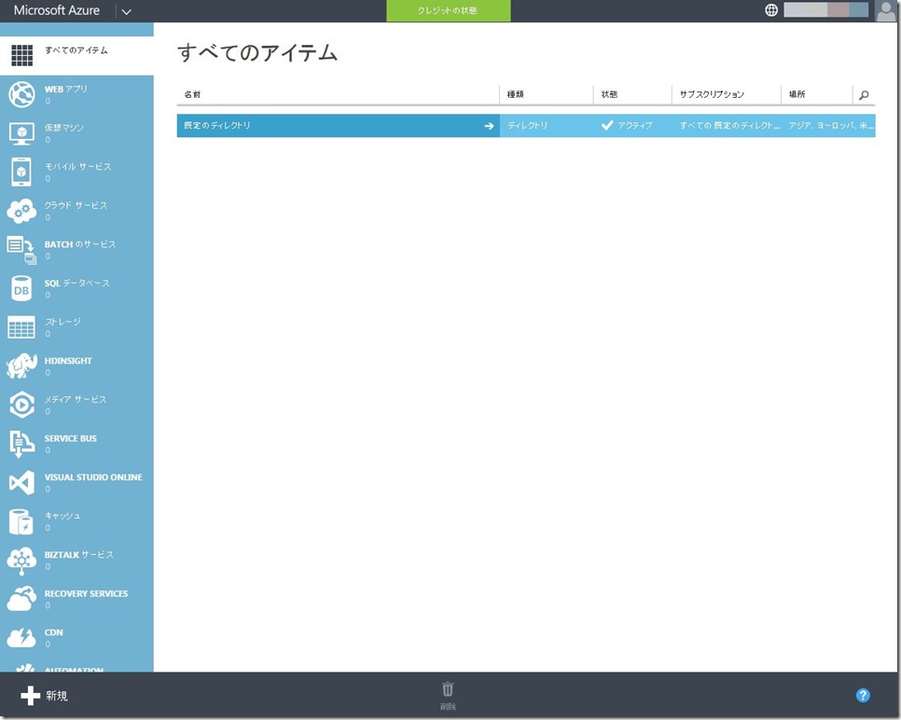Click the search magnifier in the item list
Viewport: 901px width, 720px height.
(866, 94)
